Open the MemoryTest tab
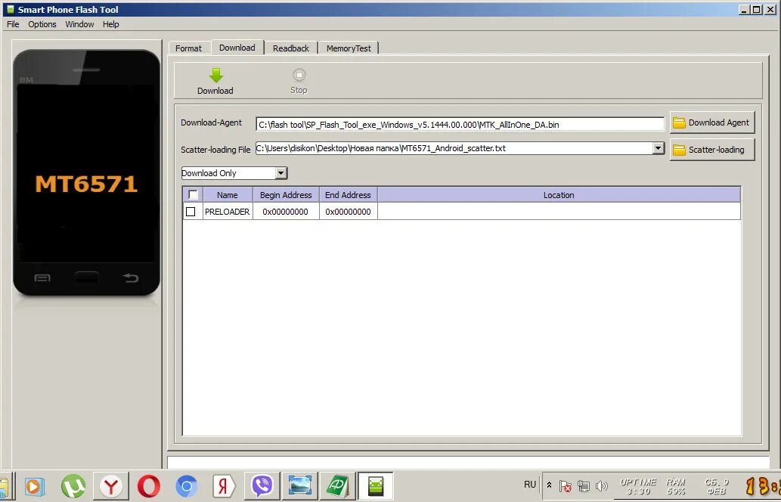 pyautogui.click(x=349, y=48)
